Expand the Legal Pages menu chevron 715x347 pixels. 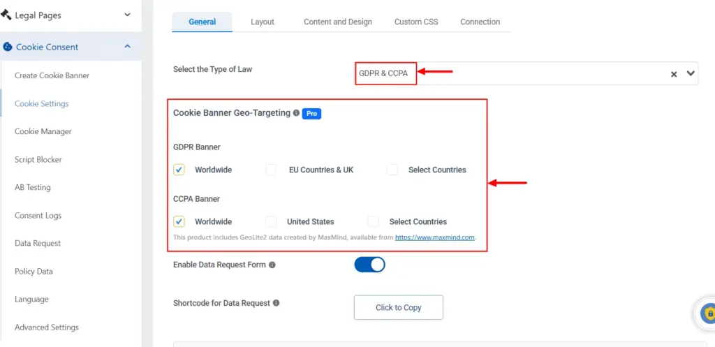tap(128, 15)
